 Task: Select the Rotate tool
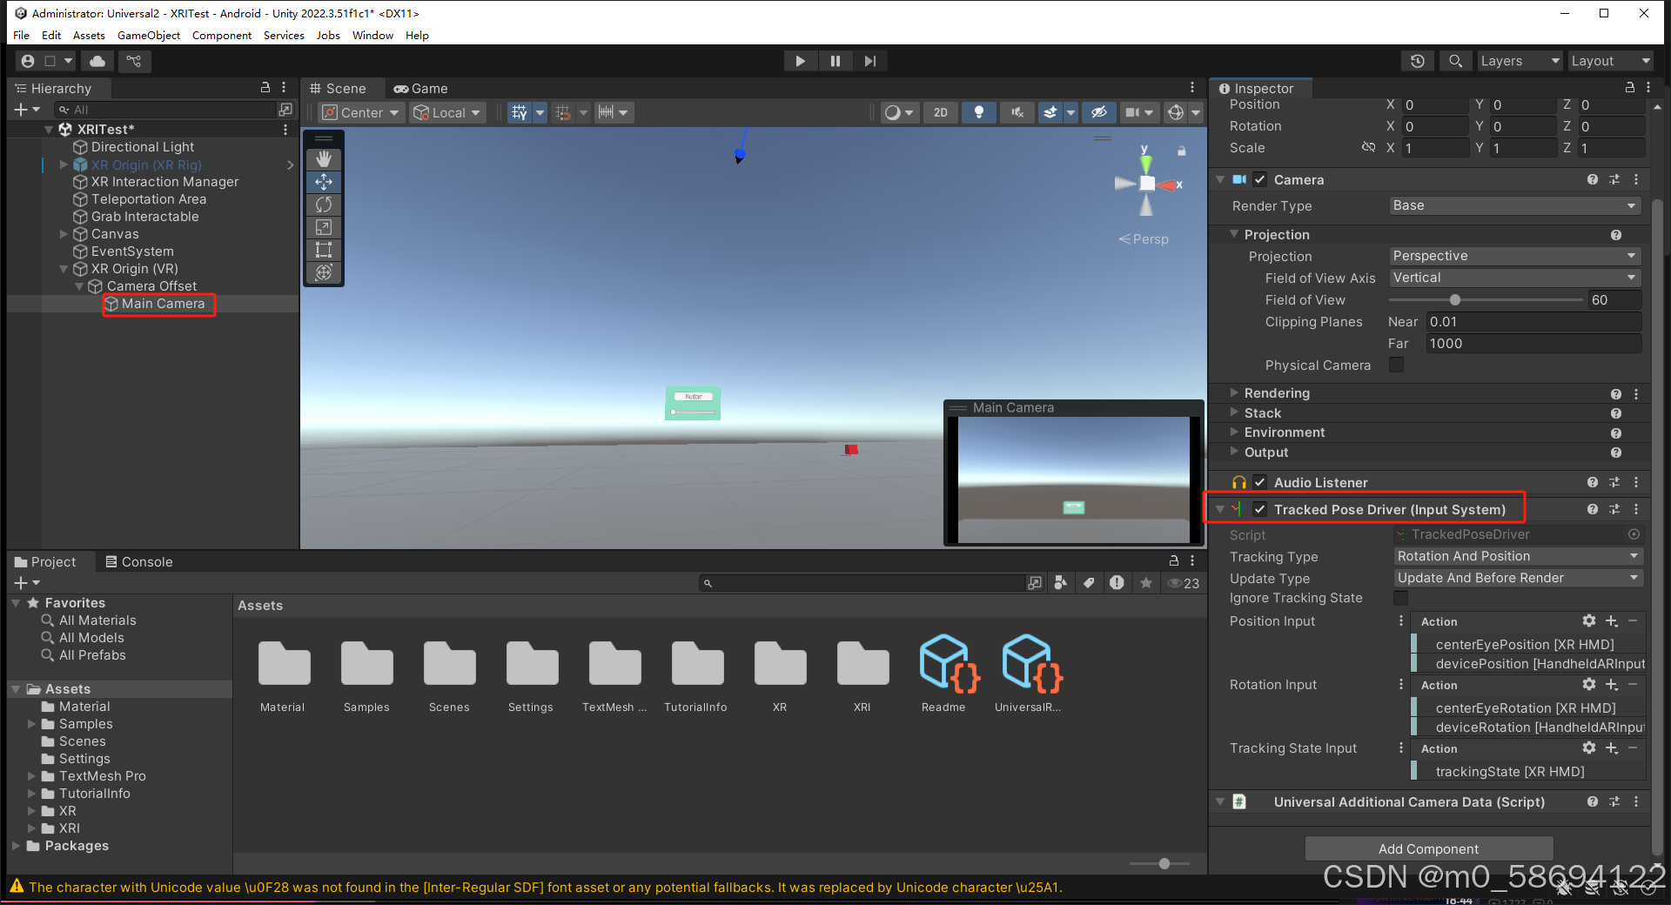tap(323, 204)
